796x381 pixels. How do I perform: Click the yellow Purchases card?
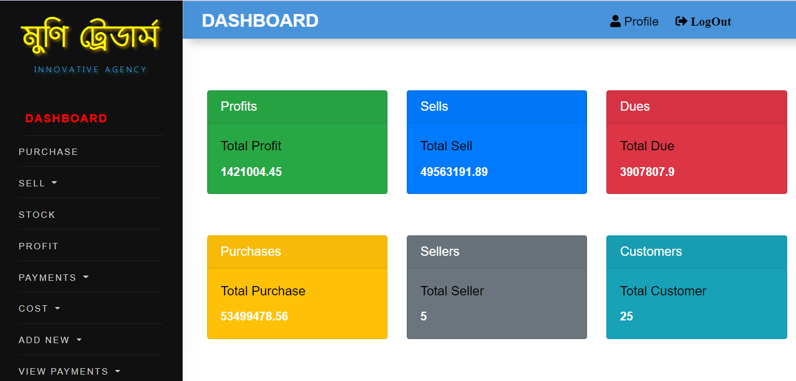click(297, 287)
